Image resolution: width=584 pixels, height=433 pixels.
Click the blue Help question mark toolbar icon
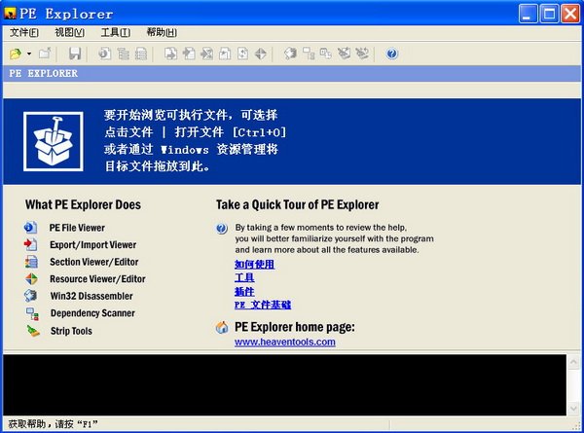[392, 54]
